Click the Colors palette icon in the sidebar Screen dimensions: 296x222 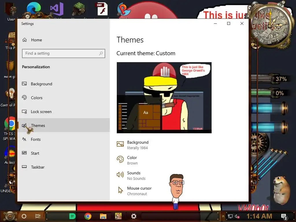tap(24, 98)
